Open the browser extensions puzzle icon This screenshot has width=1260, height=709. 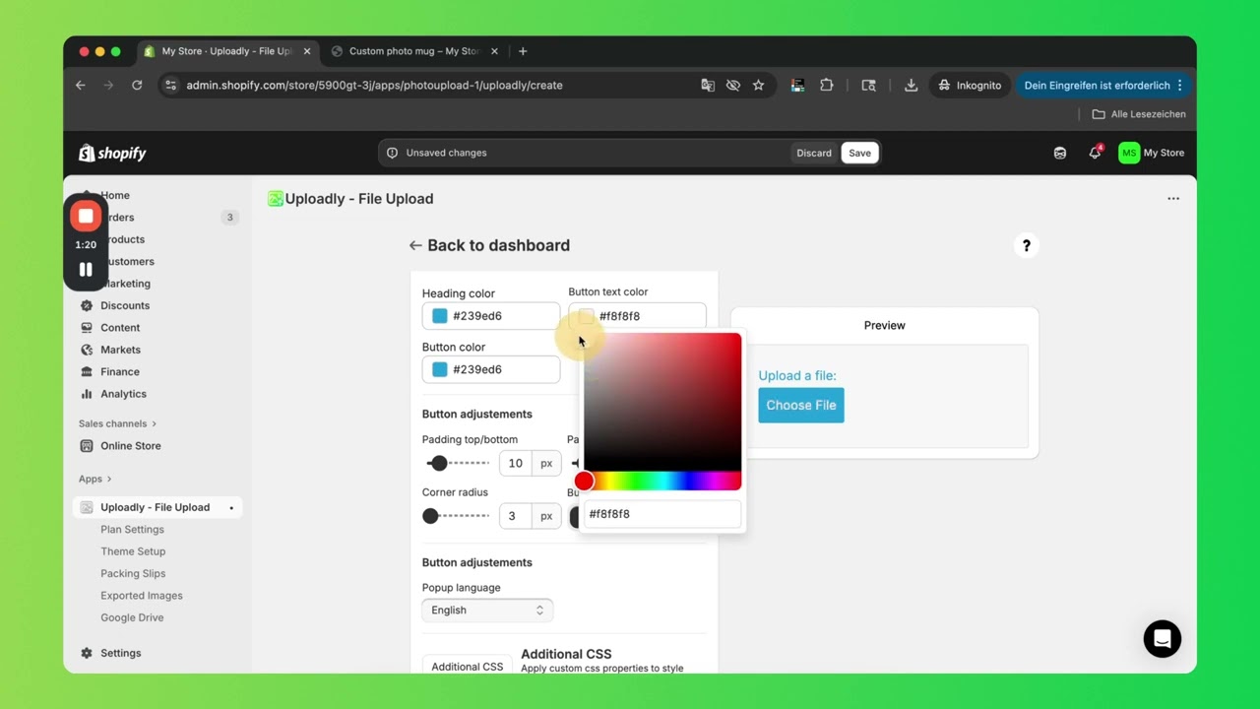tap(827, 86)
